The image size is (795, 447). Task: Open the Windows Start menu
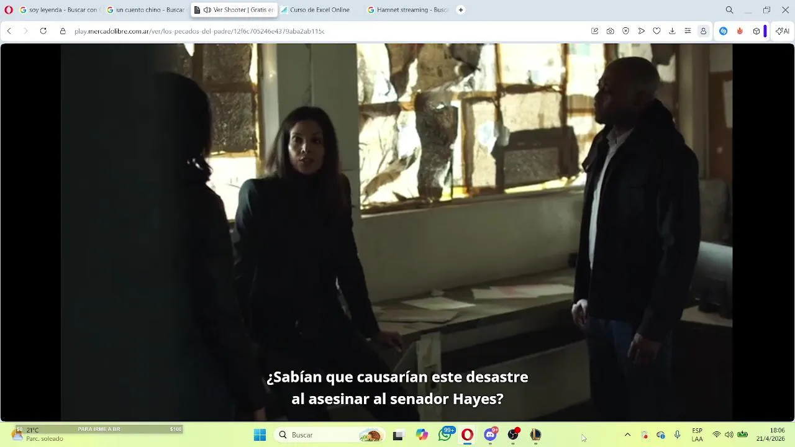260,435
